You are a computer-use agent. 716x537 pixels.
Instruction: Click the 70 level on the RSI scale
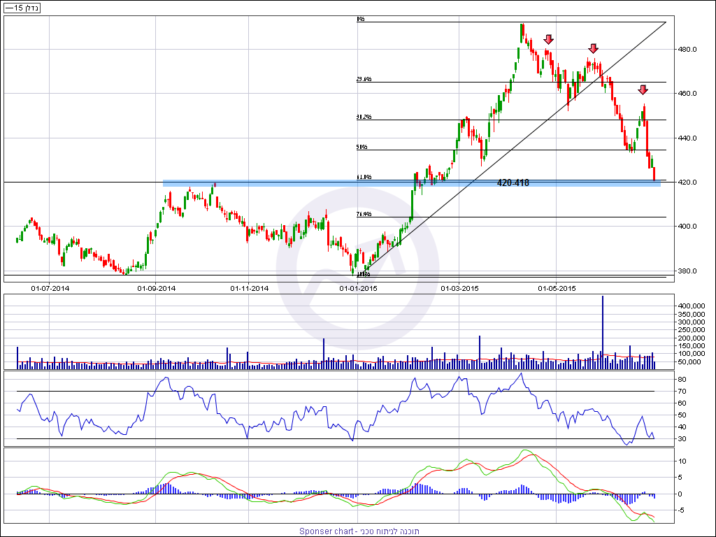(x=682, y=391)
